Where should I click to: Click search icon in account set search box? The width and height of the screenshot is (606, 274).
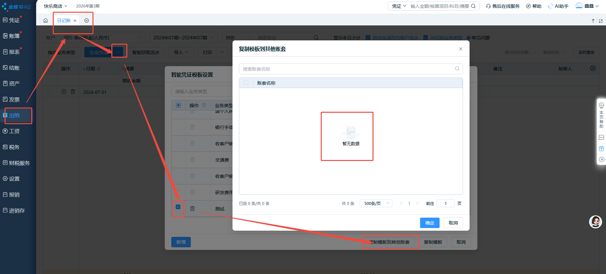point(457,69)
